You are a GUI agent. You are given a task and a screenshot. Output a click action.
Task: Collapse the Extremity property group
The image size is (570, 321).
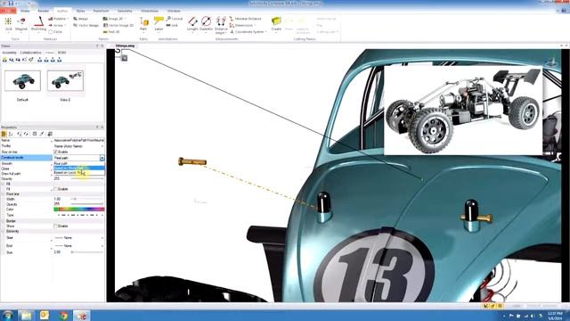(4, 231)
